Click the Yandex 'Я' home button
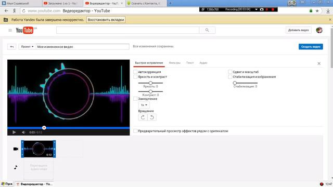The width and height of the screenshot is (333, 187). click(14, 11)
